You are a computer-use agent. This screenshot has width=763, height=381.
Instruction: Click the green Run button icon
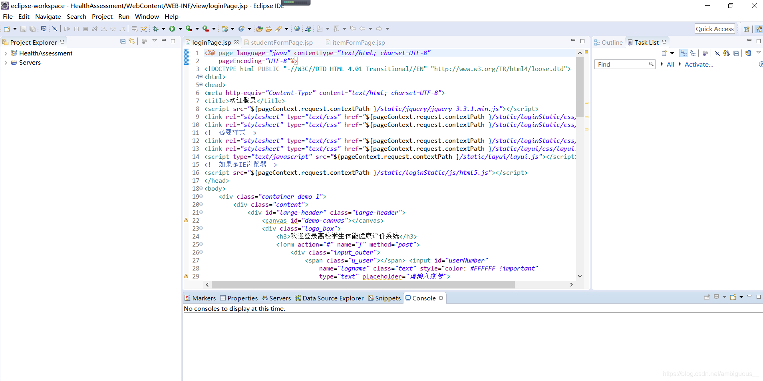click(172, 29)
